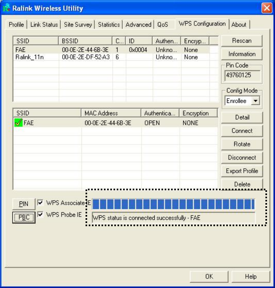This screenshot has height=288, width=275.
Task: Start WPS with the PIN button
Action: tap(24, 204)
